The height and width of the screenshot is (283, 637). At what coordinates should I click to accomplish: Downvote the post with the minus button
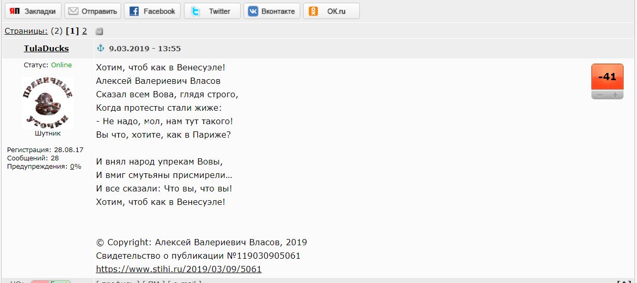click(599, 95)
